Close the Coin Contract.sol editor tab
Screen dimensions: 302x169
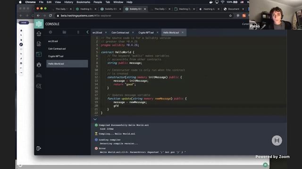133,32
